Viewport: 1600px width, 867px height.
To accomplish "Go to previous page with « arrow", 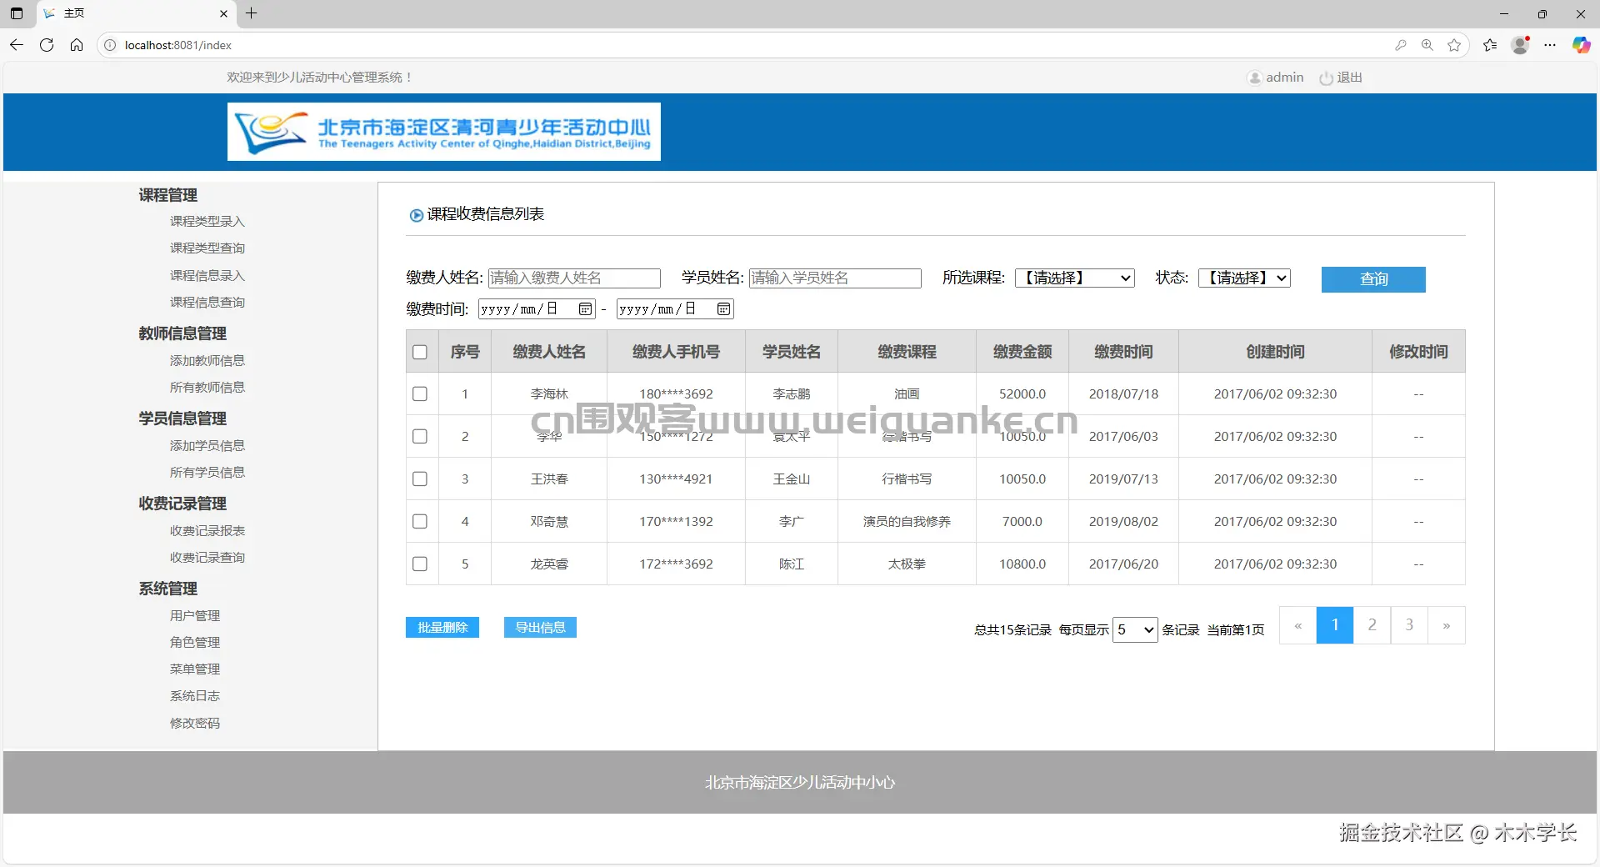I will 1298,625.
